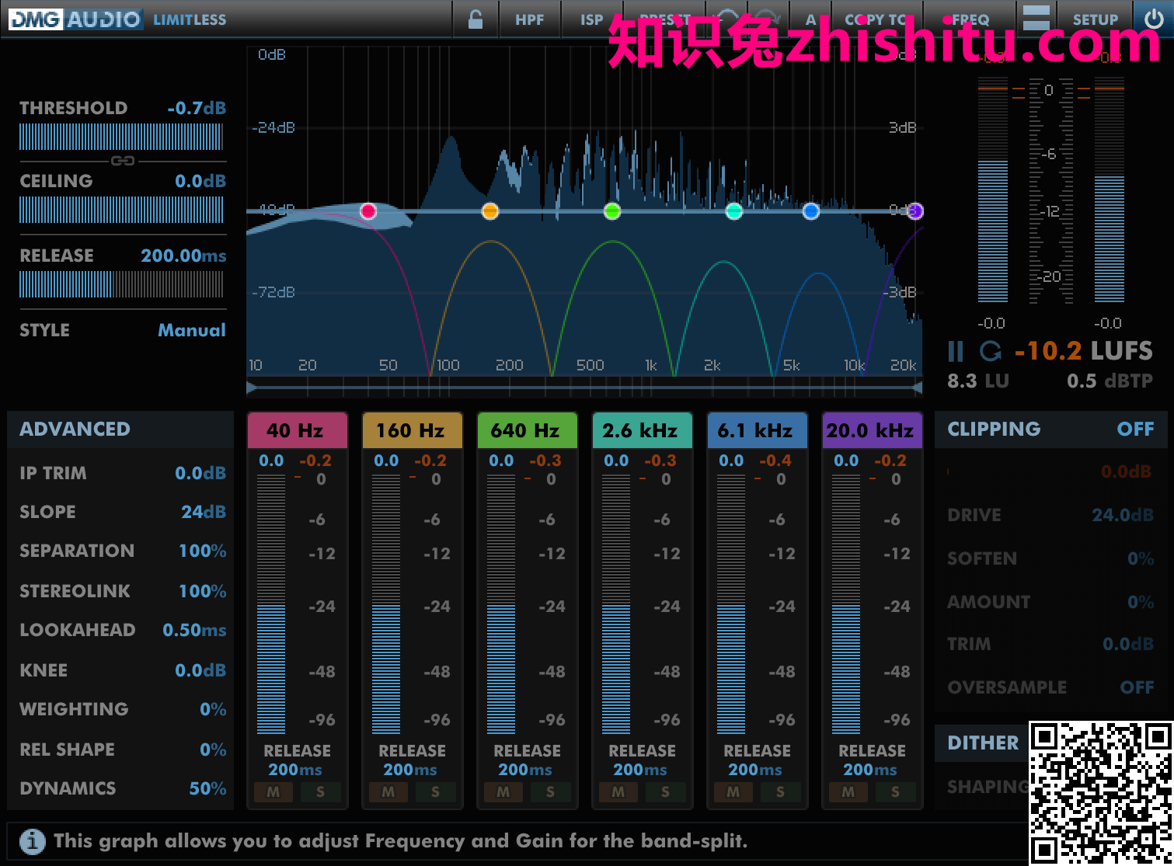Click the frequency range bar below graph

click(x=584, y=387)
